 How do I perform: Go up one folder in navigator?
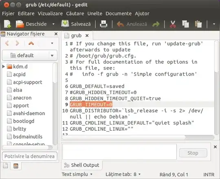[31, 43]
